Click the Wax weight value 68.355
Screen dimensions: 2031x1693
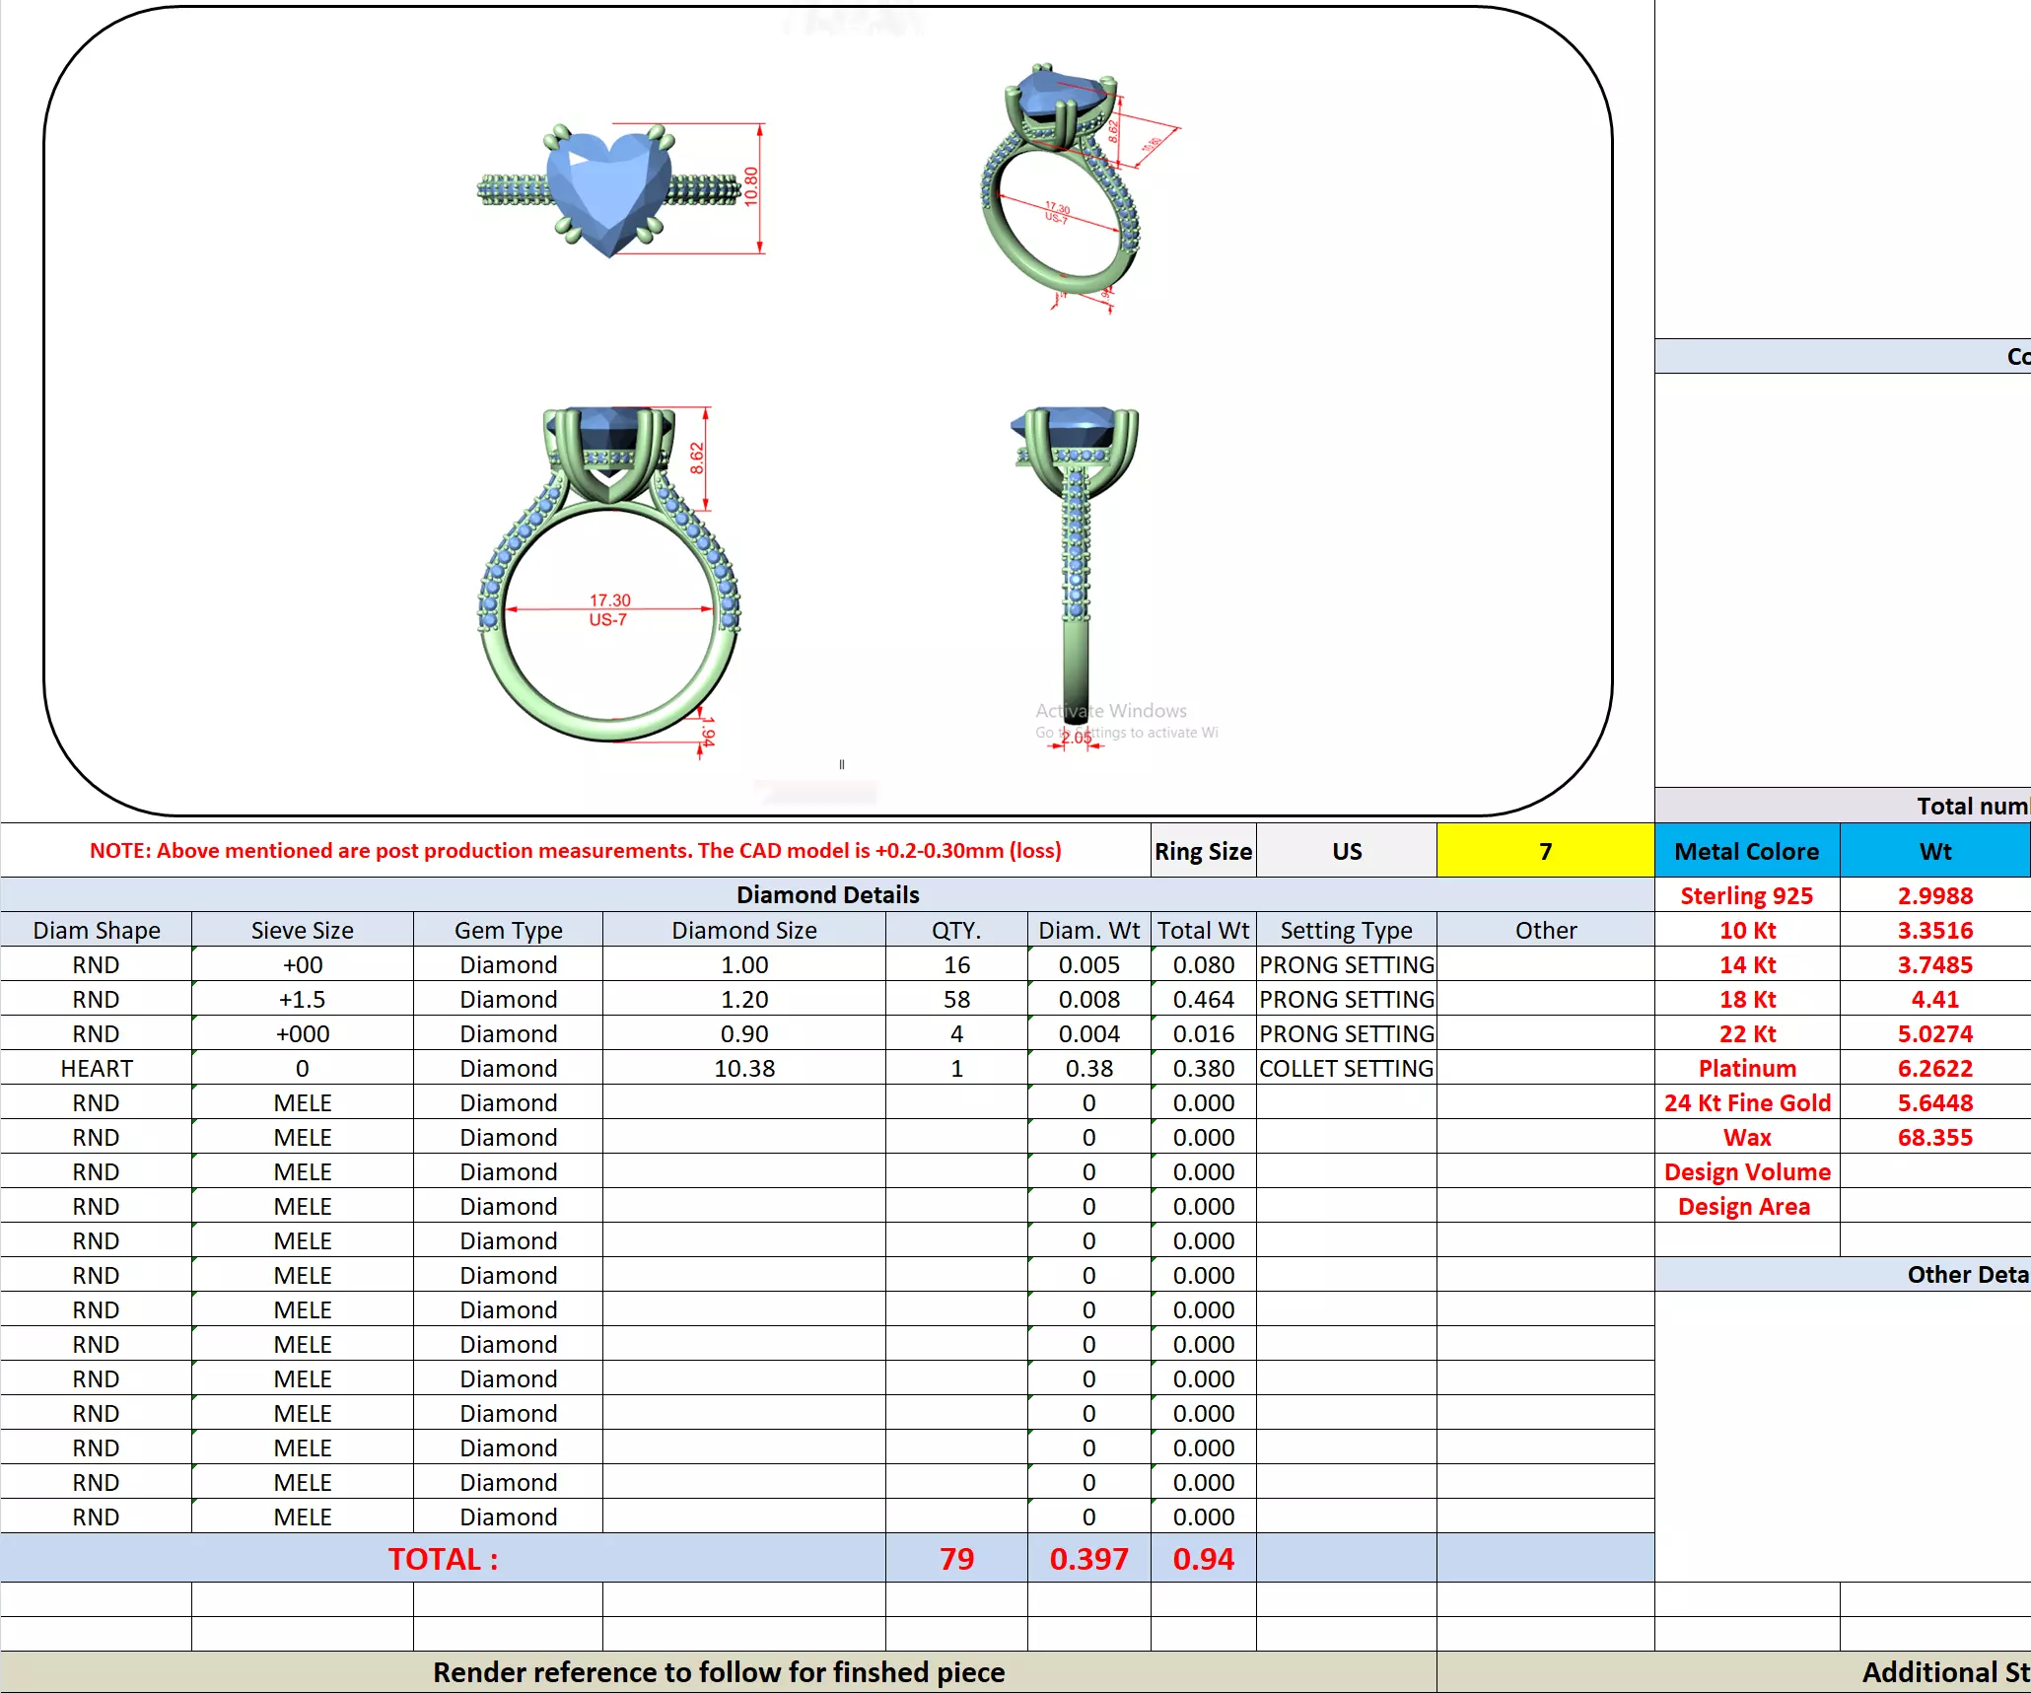pos(1934,1137)
